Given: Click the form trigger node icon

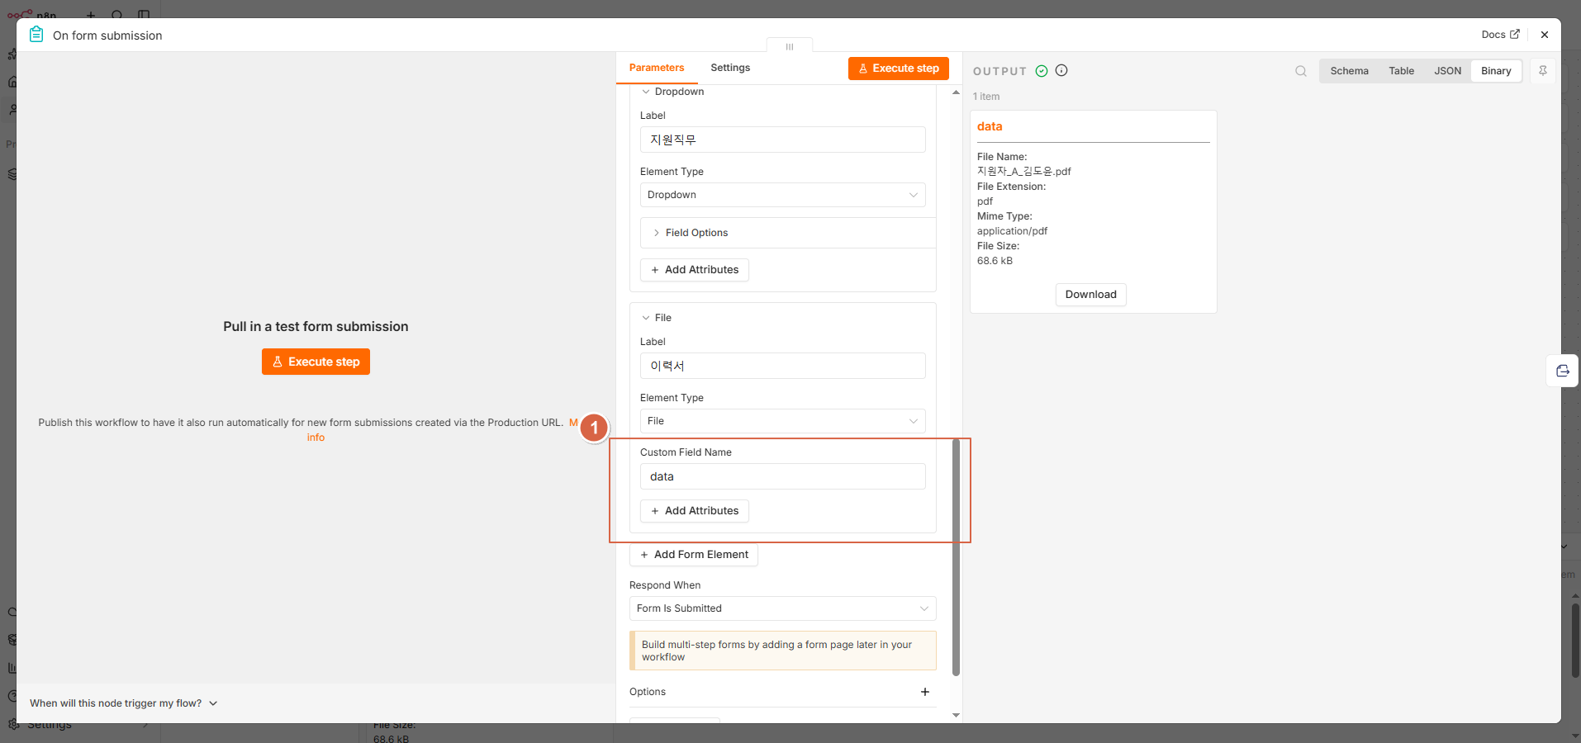Looking at the screenshot, I should [36, 35].
